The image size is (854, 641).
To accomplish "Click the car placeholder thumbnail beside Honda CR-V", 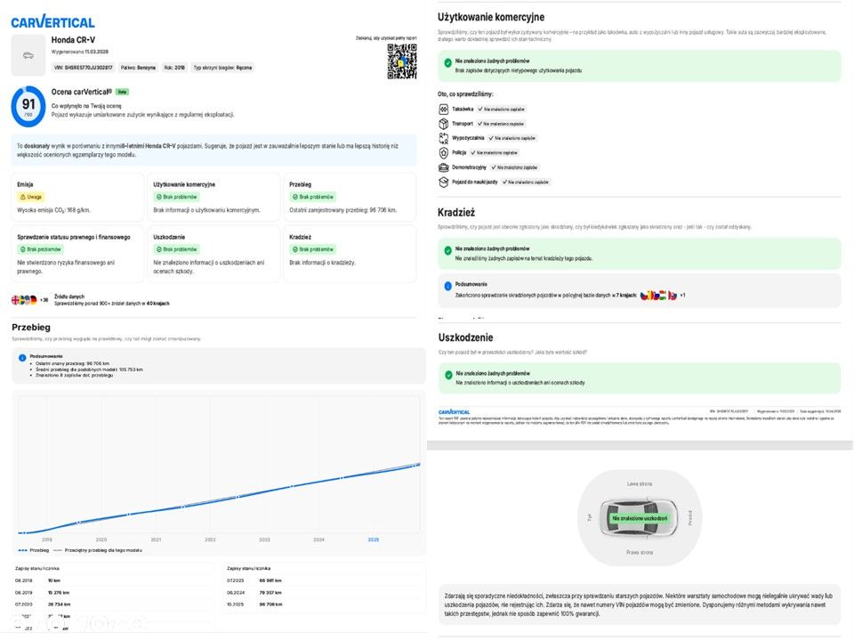I will coord(28,55).
